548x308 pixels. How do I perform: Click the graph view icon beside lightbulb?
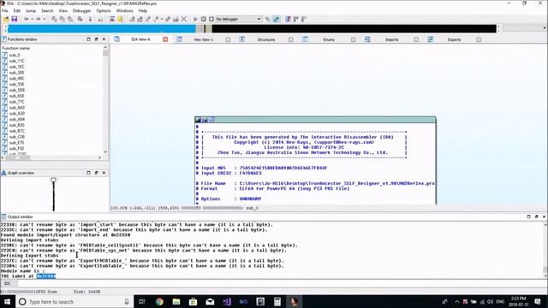click(x=112, y=19)
